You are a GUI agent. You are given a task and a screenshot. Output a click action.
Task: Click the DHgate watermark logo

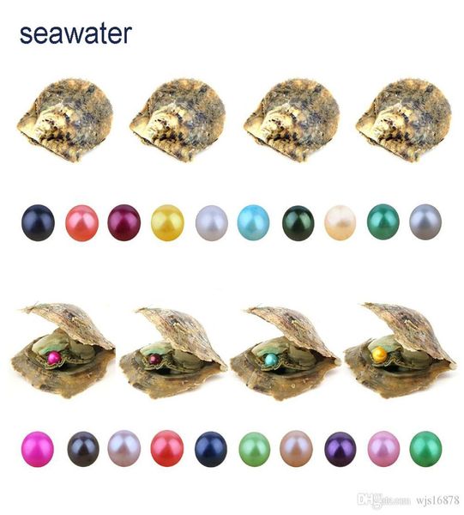pyautogui.click(x=383, y=500)
